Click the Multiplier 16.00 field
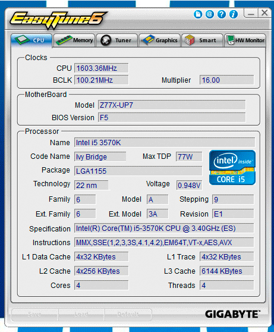Image resolution: width=274 pixels, height=332 pixels. [226, 80]
